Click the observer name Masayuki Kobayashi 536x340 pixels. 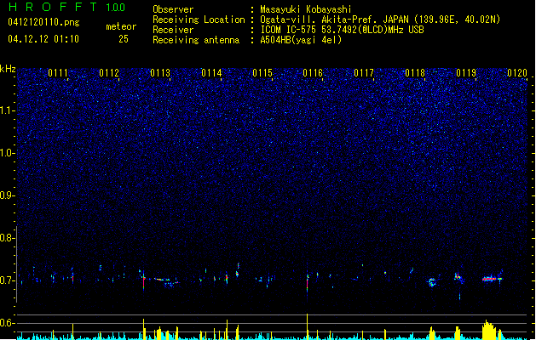click(x=306, y=9)
